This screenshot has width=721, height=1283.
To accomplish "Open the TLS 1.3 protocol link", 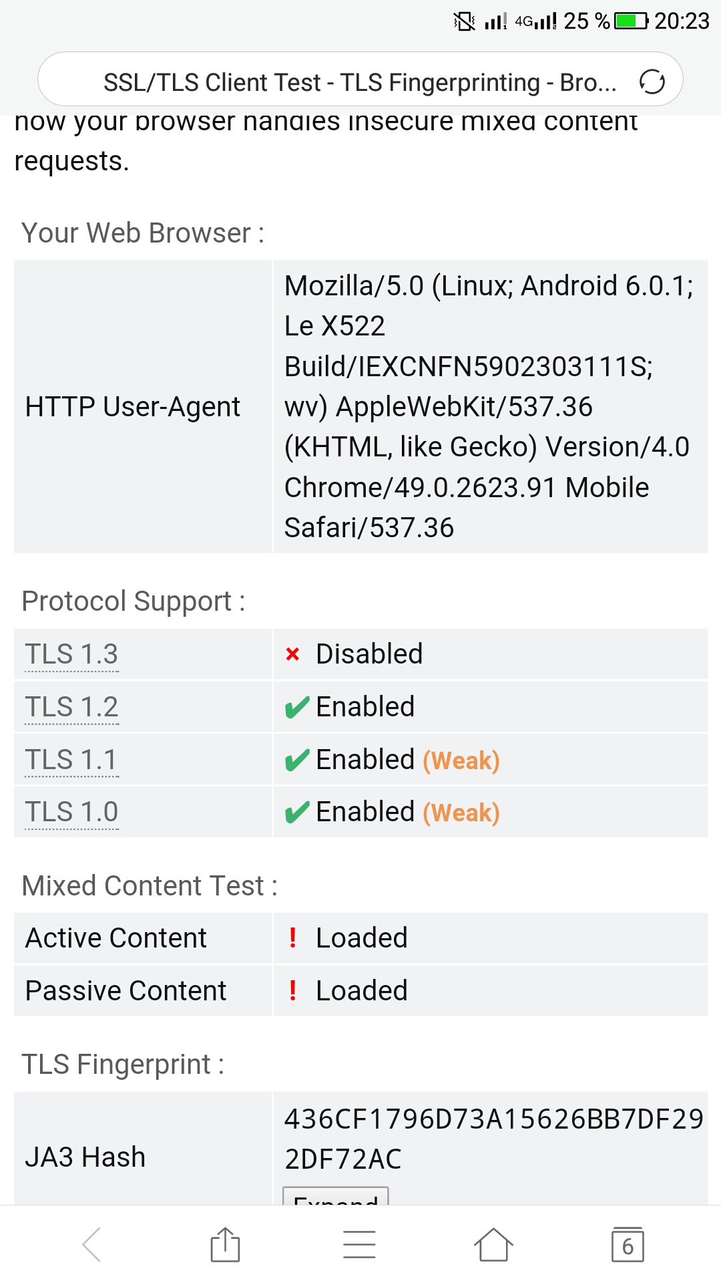I will [x=71, y=654].
